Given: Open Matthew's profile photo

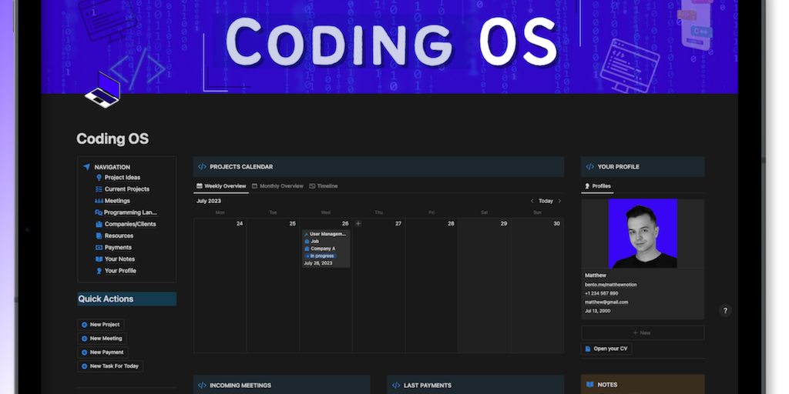Looking at the screenshot, I should (642, 233).
